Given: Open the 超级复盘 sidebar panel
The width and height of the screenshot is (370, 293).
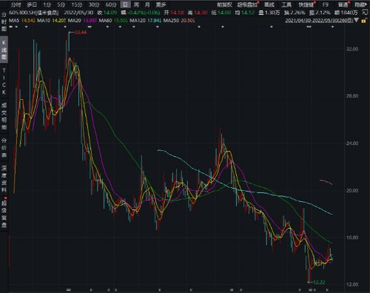Looking at the screenshot, I should [4, 214].
